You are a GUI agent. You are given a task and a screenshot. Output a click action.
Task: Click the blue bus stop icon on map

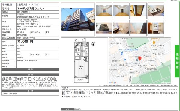pos(125,60)
